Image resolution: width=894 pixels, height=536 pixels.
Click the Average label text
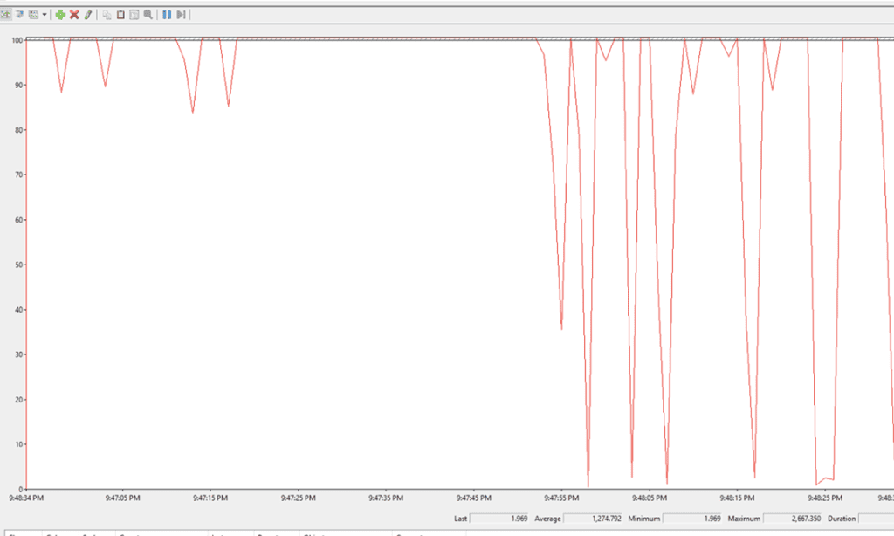point(547,519)
